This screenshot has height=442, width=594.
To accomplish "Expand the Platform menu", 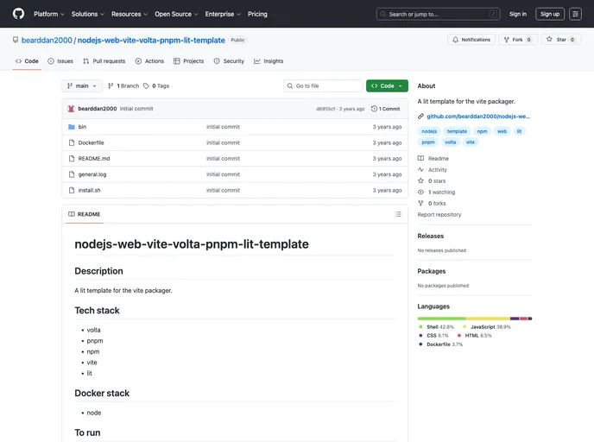I will coord(48,14).
